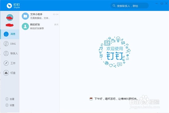Click the 创建 button label
The height and width of the screenshot is (113, 169).
[12, 99]
